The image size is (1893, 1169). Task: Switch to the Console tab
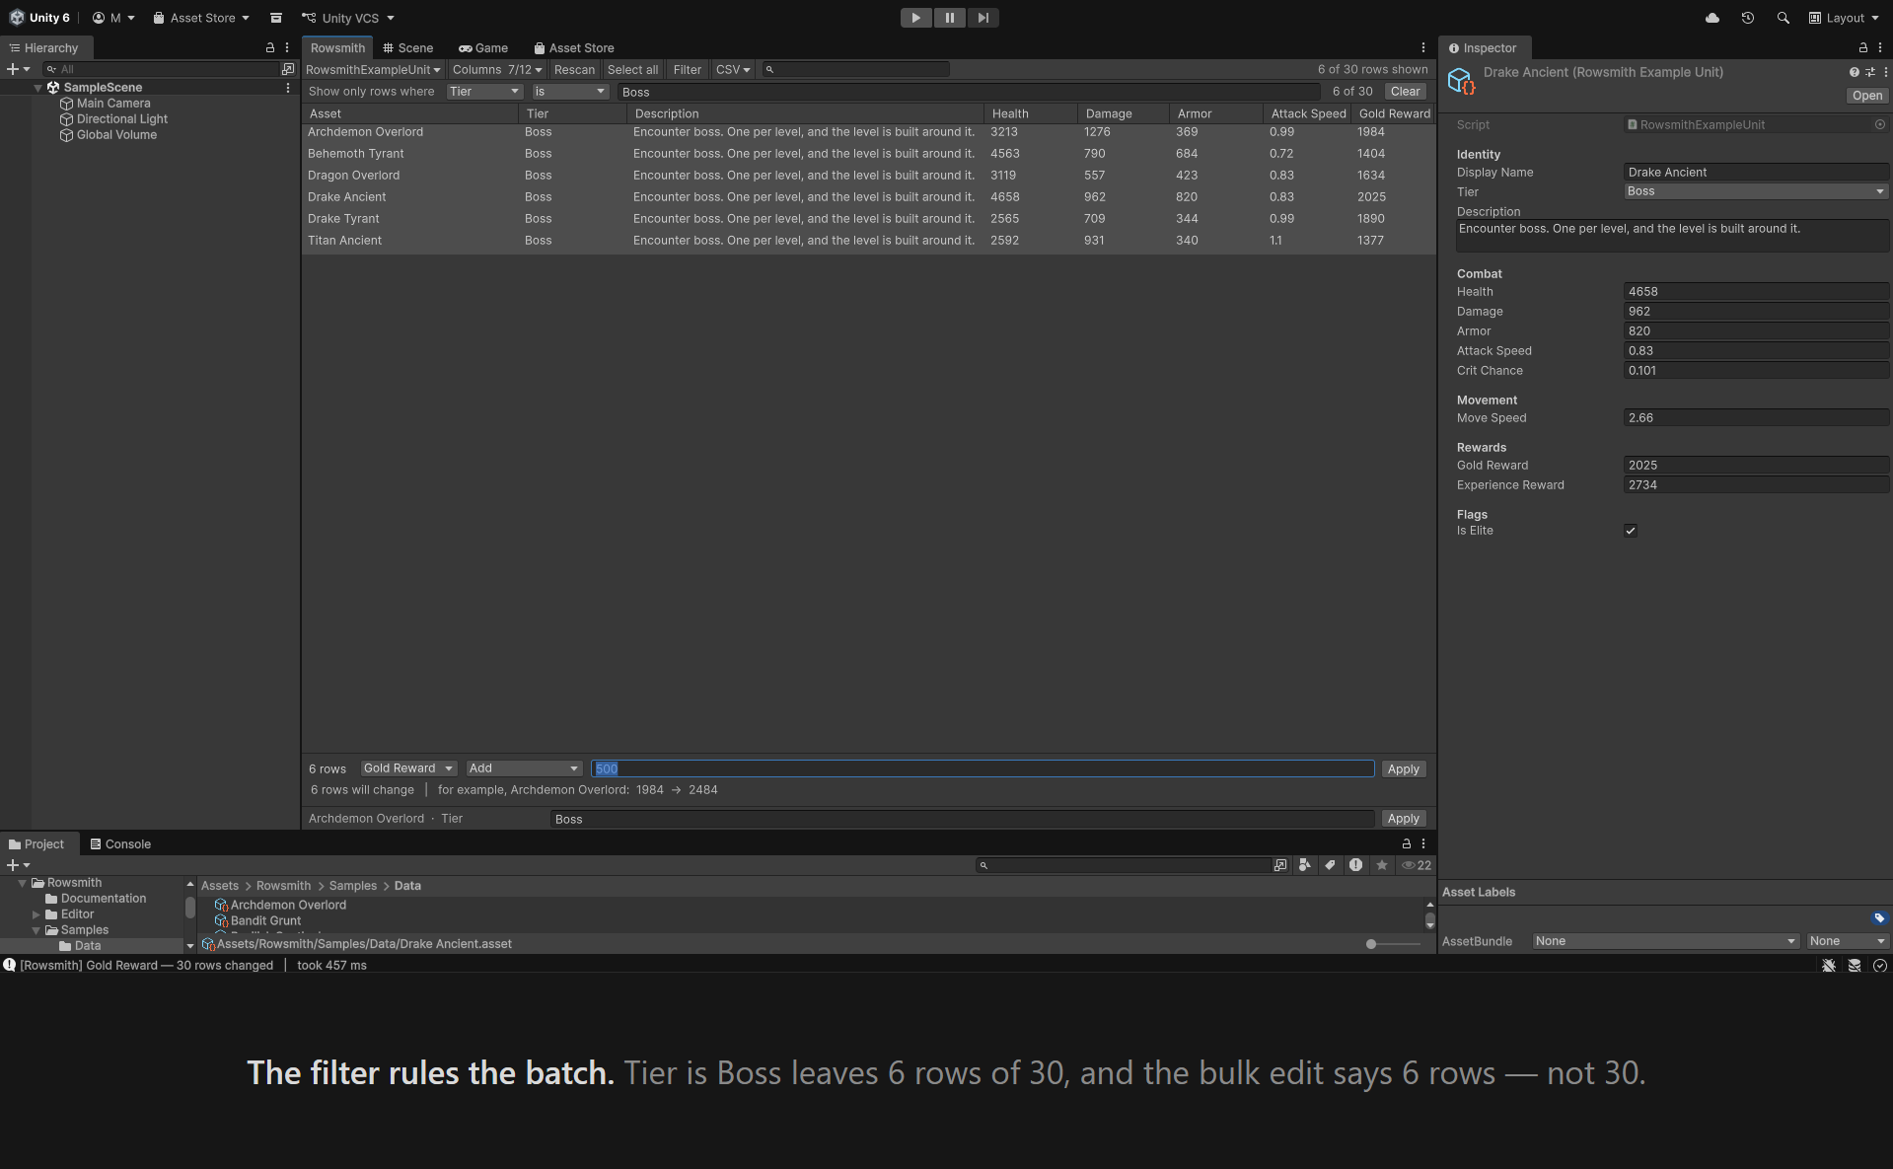tap(120, 844)
